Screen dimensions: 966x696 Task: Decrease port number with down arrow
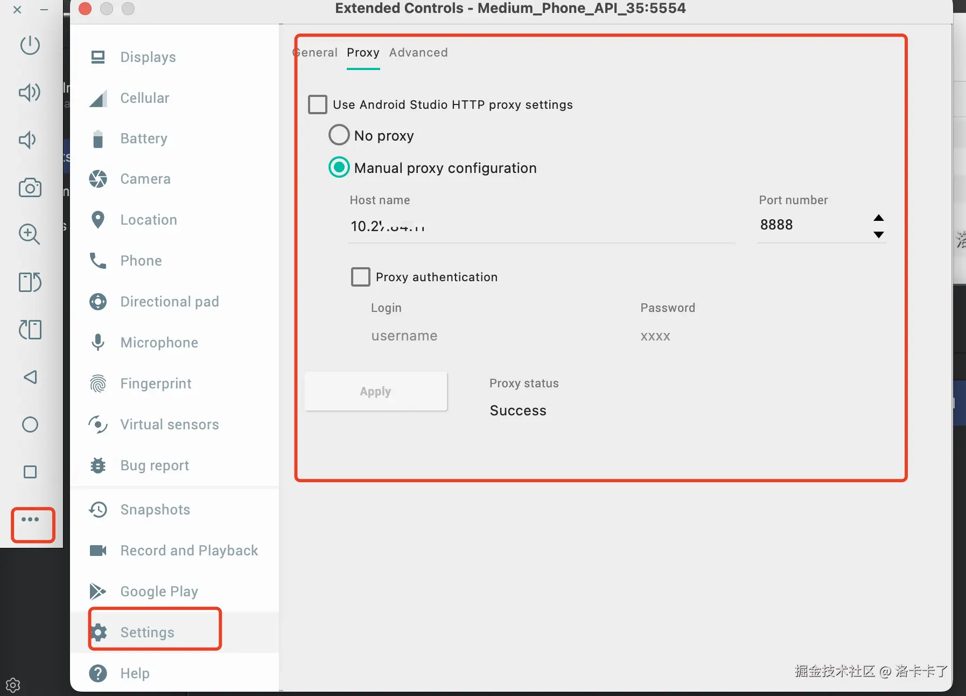pos(879,234)
